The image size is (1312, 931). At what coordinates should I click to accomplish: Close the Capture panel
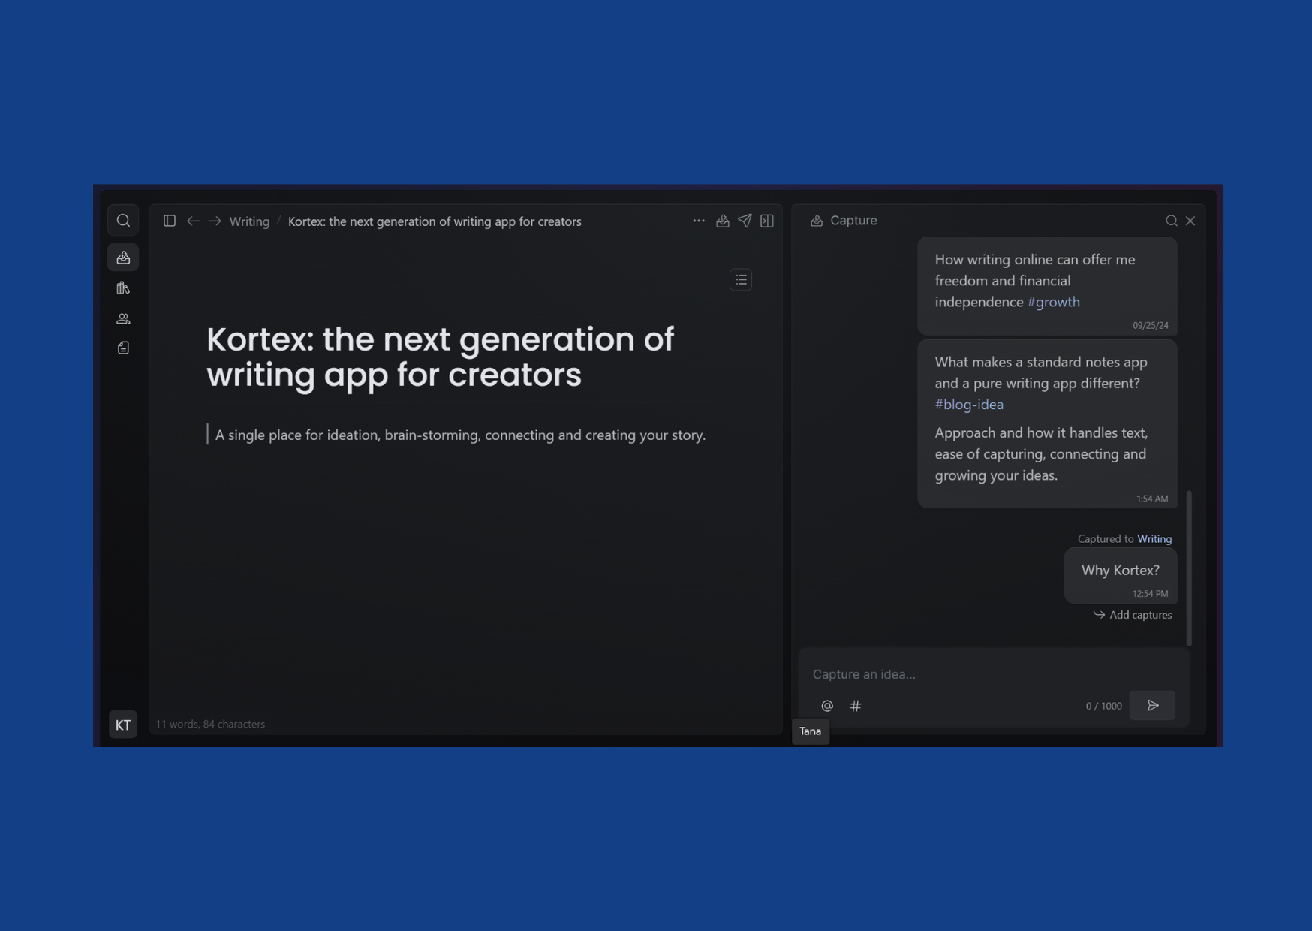click(1190, 221)
